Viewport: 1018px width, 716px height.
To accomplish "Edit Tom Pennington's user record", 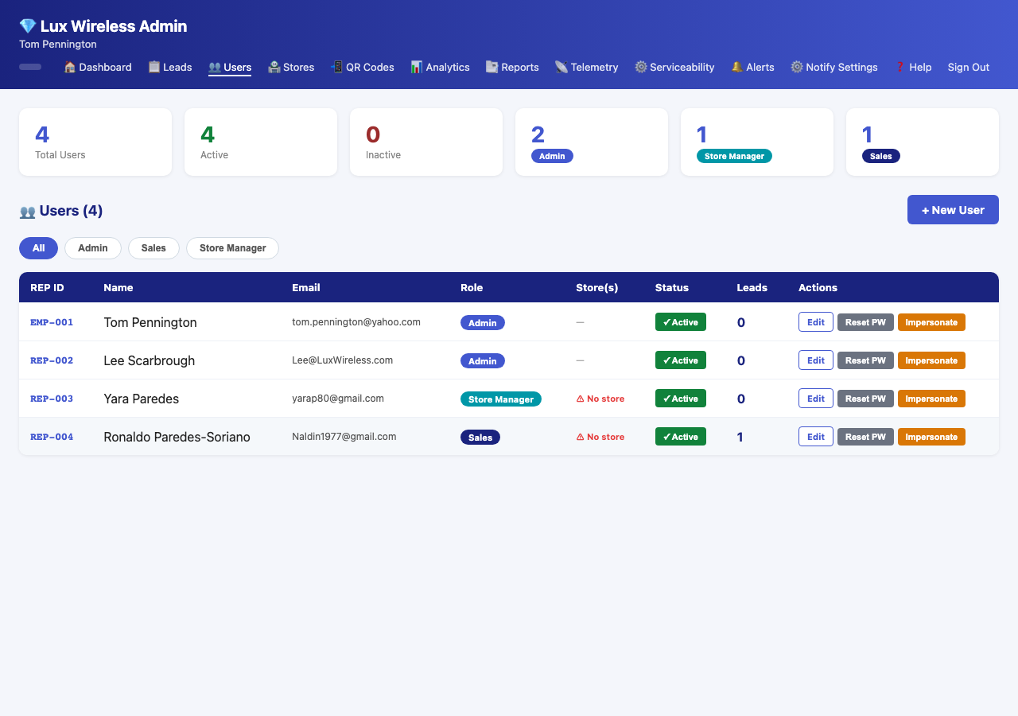I will coord(816,322).
